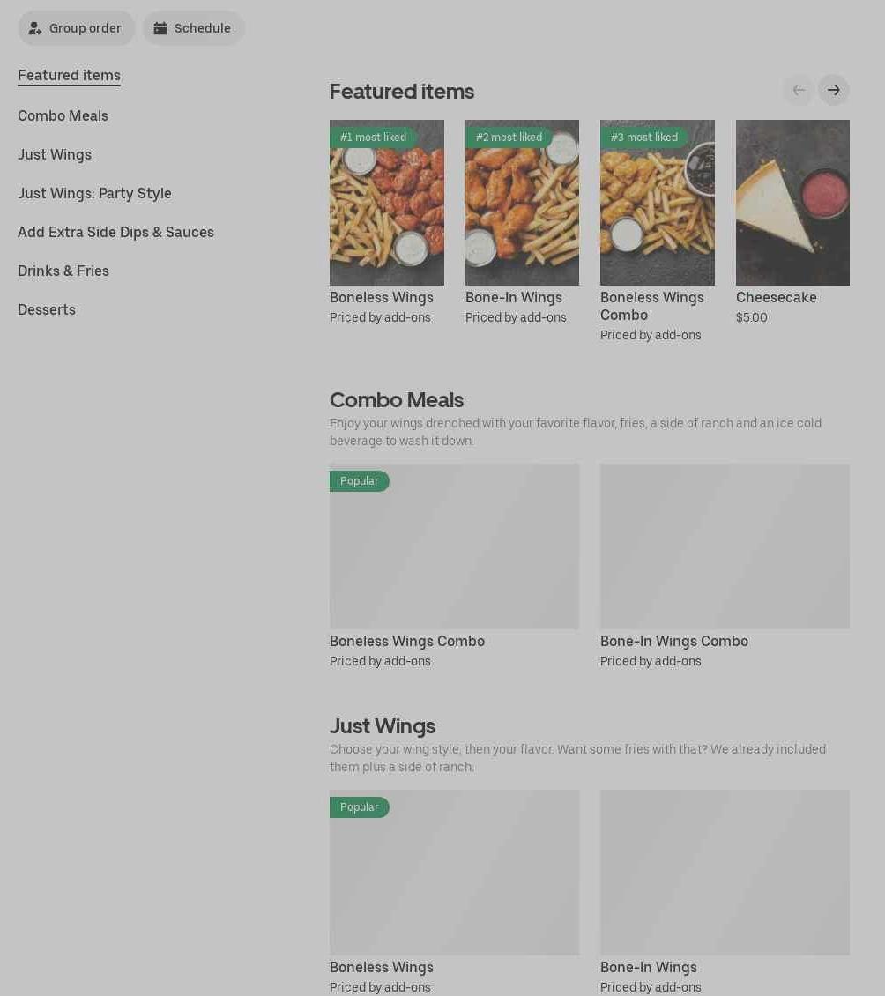The height and width of the screenshot is (996, 885).
Task: Select Just Wings in the sidebar menu
Action: pos(55,154)
